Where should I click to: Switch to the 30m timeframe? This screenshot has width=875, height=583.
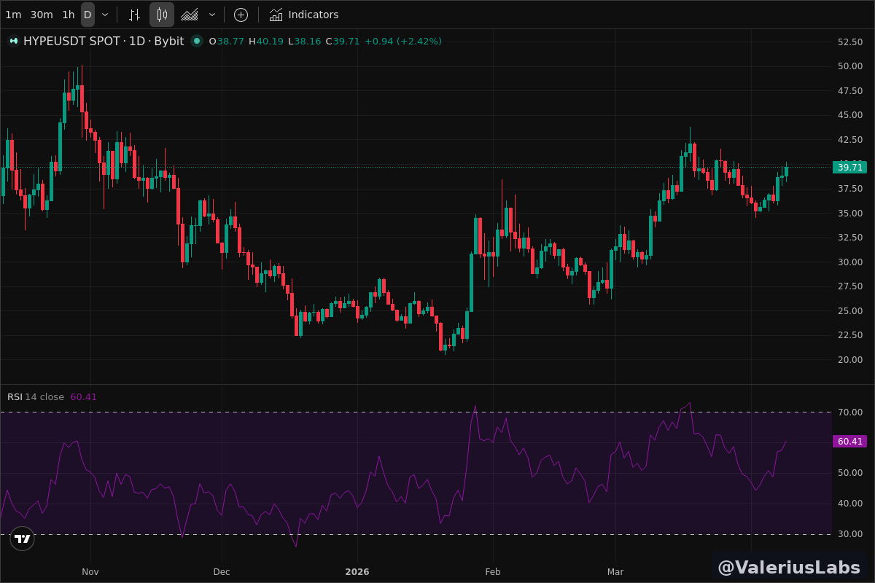click(x=42, y=15)
